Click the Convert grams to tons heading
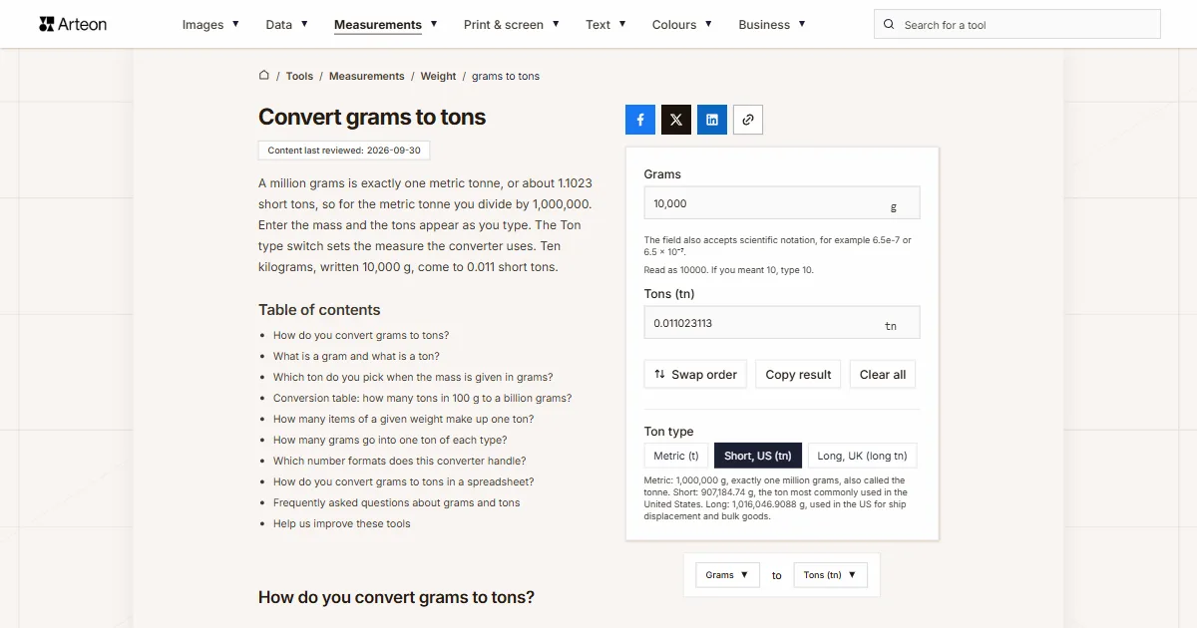1197x628 pixels. tap(372, 117)
